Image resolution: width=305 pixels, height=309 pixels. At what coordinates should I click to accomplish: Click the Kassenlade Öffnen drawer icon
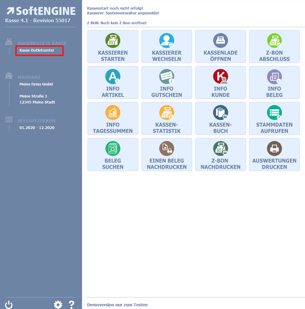click(221, 41)
